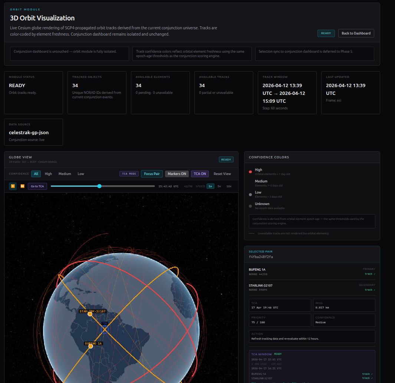Click the BUFENG 1A marker on the globe
This screenshot has height=383, width=395.
[x=91, y=346]
